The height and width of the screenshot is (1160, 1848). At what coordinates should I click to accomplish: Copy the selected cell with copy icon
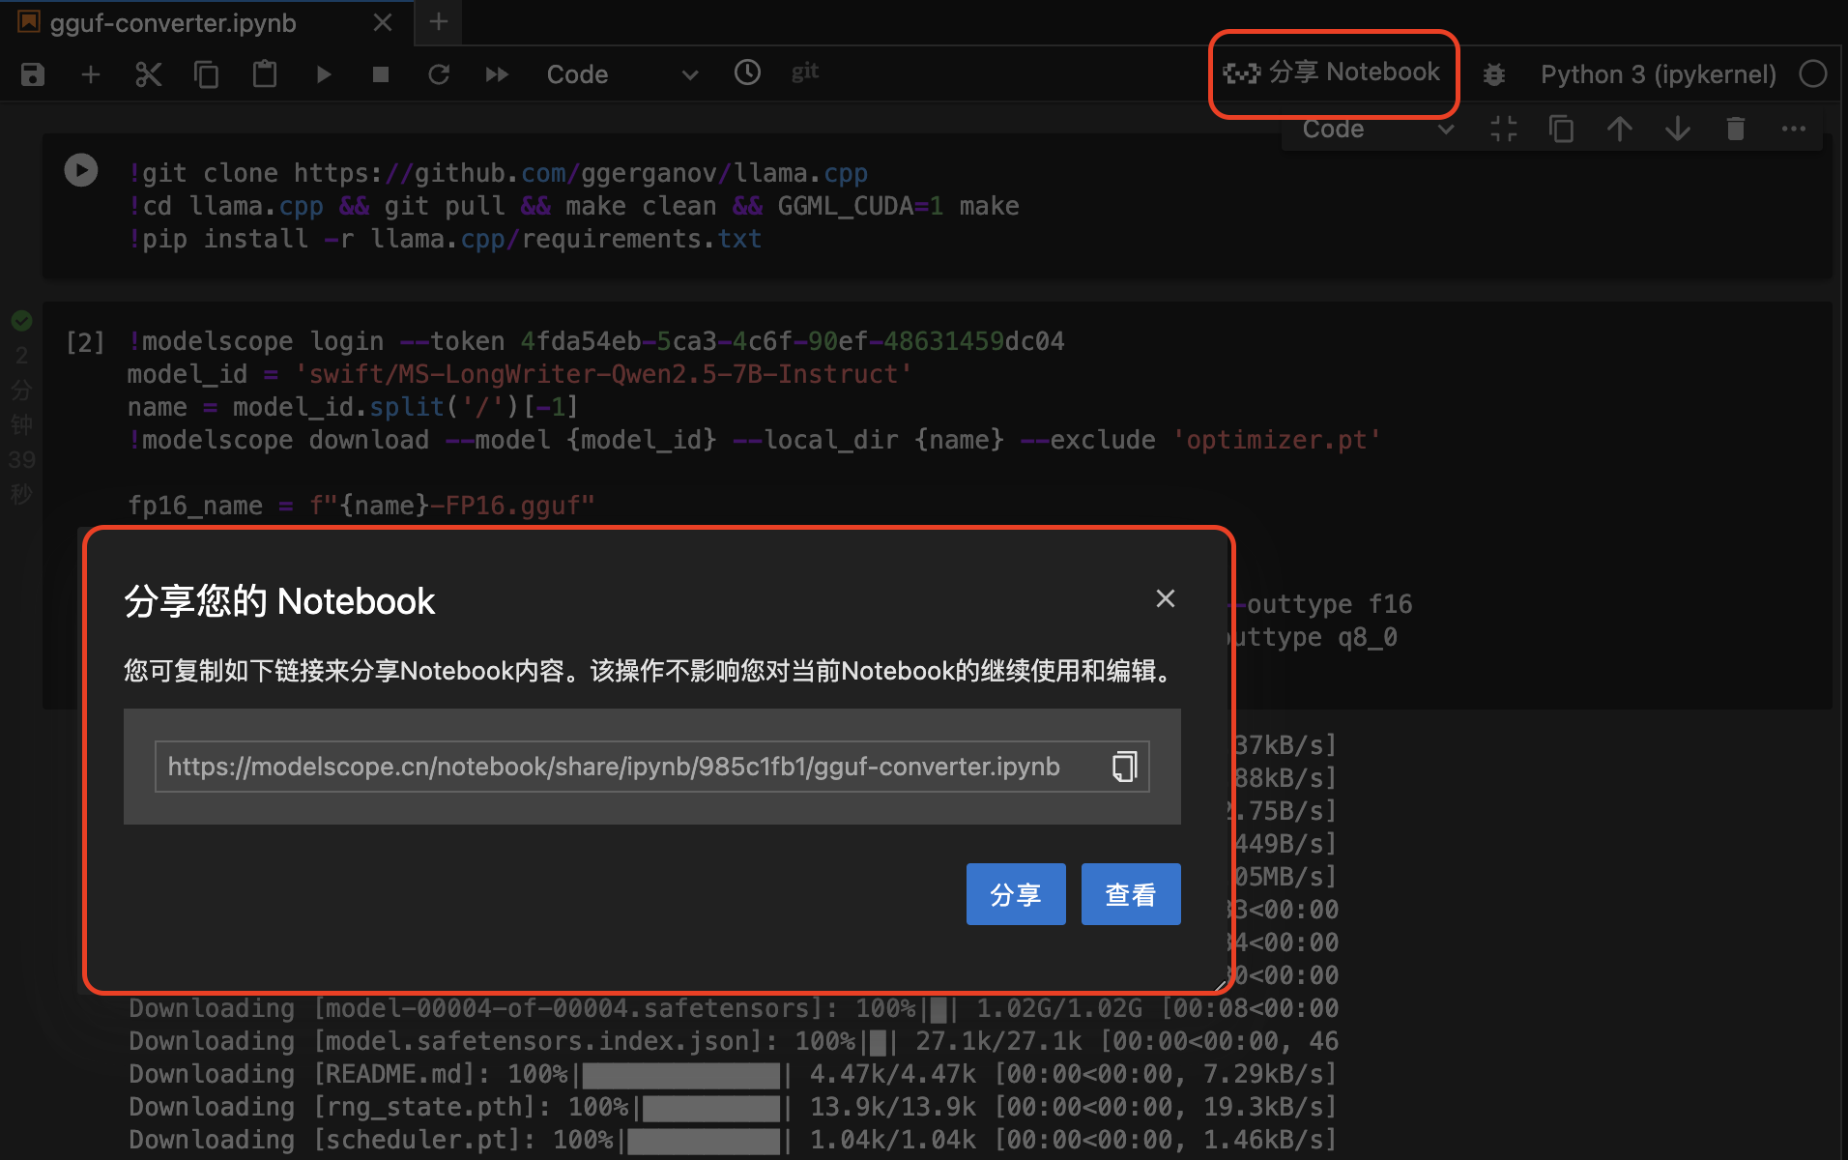pyautogui.click(x=206, y=74)
